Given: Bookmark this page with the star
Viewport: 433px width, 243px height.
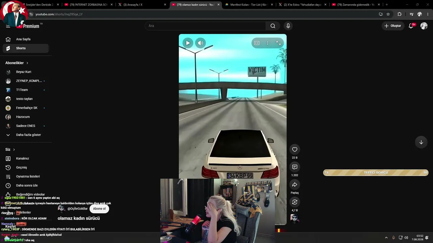Looking at the screenshot, I should pos(388,14).
